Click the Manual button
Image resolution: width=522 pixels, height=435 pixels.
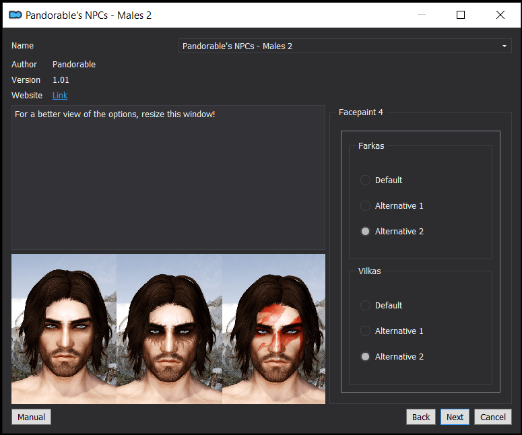[31, 417]
